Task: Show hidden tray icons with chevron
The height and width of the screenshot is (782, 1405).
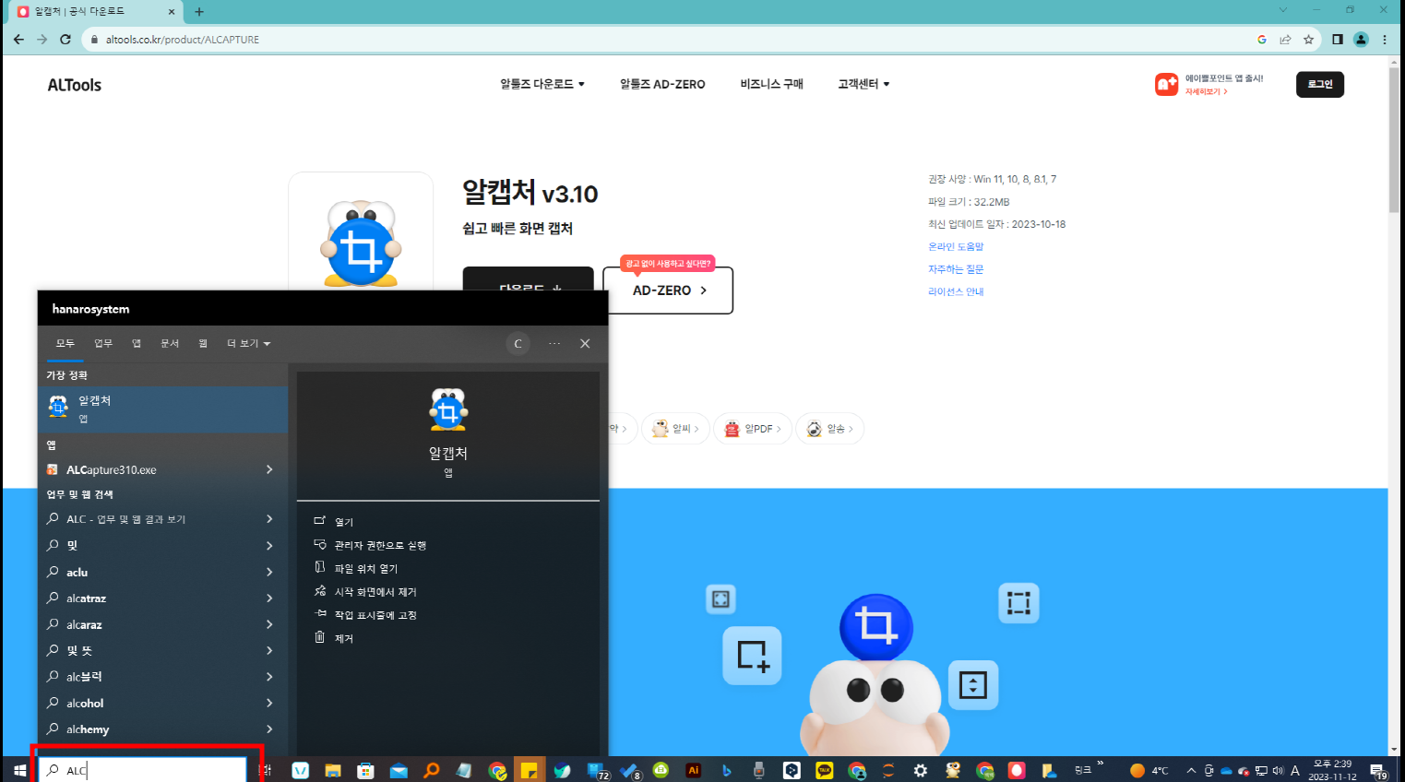Action: point(1191,770)
